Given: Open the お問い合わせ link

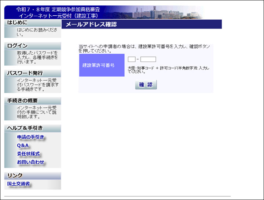Looking at the screenshot, I should (30, 162).
